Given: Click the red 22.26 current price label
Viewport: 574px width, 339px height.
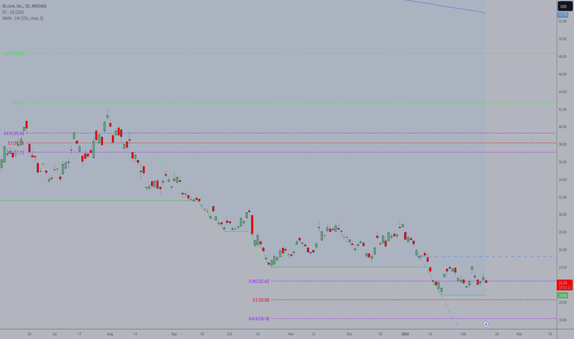Looking at the screenshot, I should click(565, 285).
